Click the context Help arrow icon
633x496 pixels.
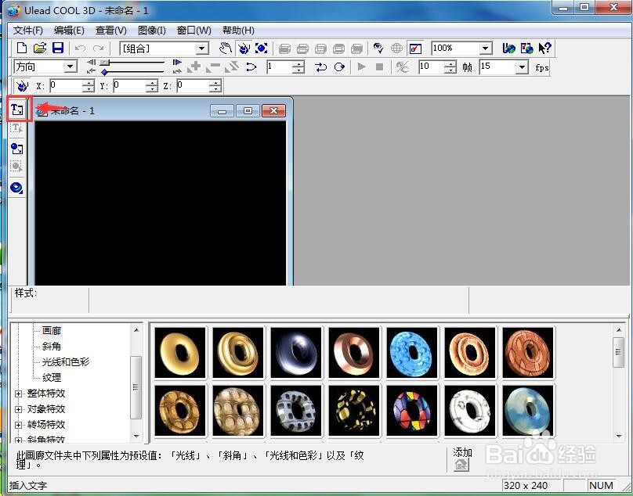(x=545, y=49)
